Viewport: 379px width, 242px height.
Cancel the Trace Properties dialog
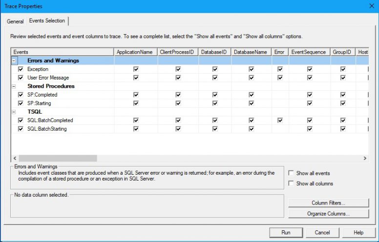[x=322, y=232]
